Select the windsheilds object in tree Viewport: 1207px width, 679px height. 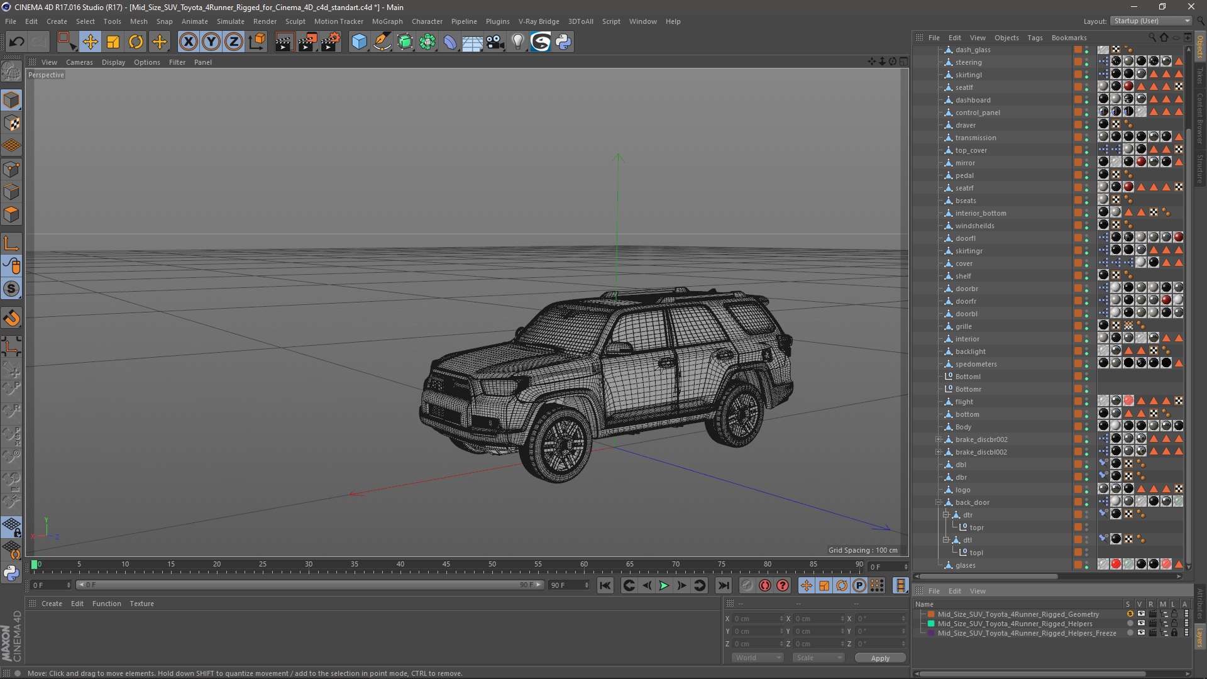click(x=974, y=226)
